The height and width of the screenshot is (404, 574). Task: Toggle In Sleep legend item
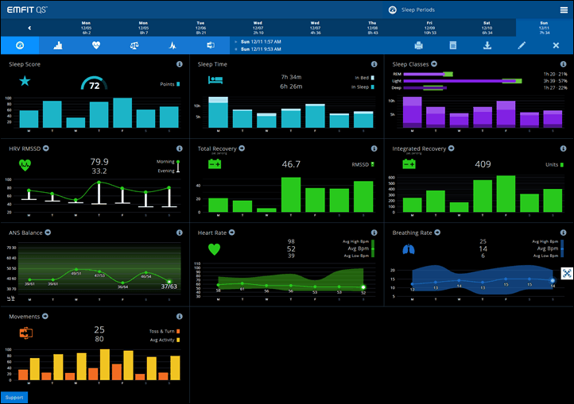[x=363, y=87]
